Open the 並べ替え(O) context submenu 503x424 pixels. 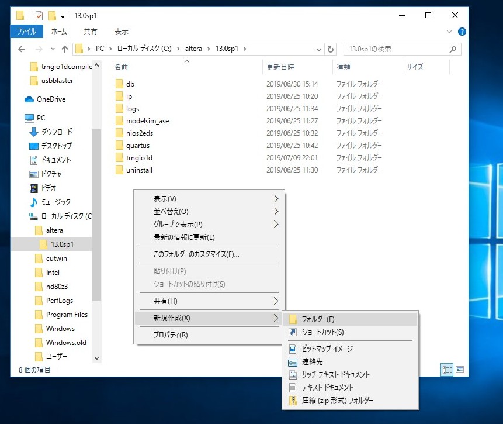coord(209,212)
